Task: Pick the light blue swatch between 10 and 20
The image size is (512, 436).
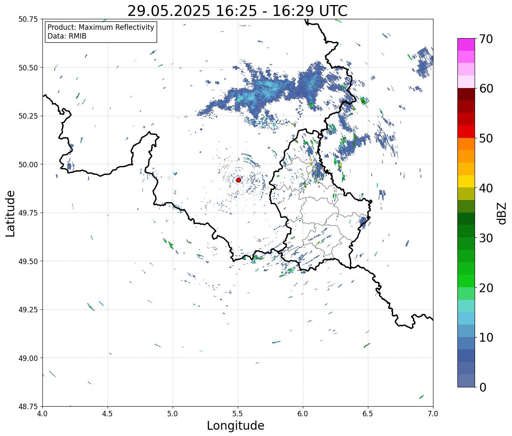Action: tap(466, 319)
